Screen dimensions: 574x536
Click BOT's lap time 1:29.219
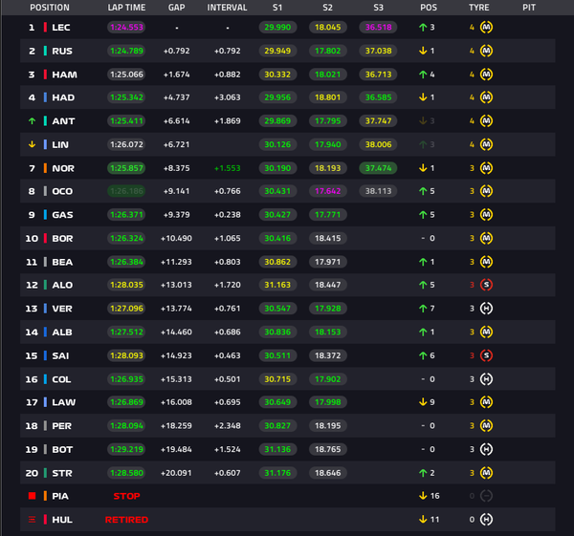tap(126, 449)
